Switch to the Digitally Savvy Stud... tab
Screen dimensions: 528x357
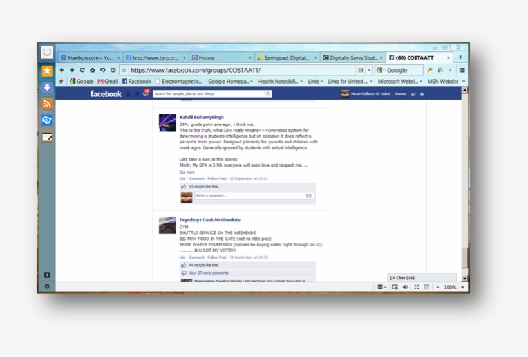pos(353,57)
